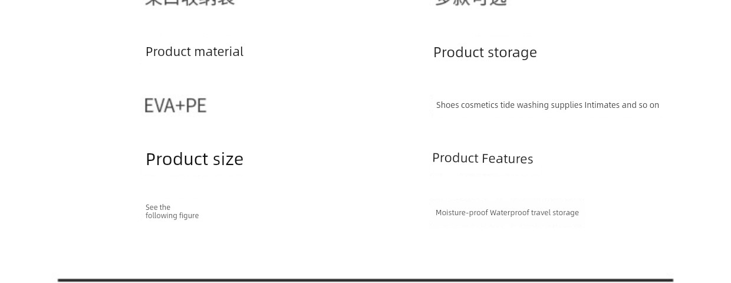Select the word "supplies" in storage list
Screen dimensions: 731x283
coord(567,105)
